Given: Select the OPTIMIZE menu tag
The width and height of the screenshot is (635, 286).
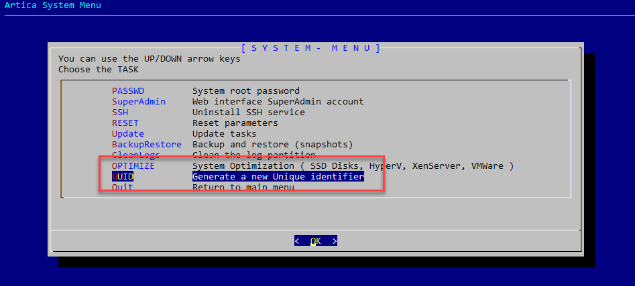Looking at the screenshot, I should tap(133, 166).
